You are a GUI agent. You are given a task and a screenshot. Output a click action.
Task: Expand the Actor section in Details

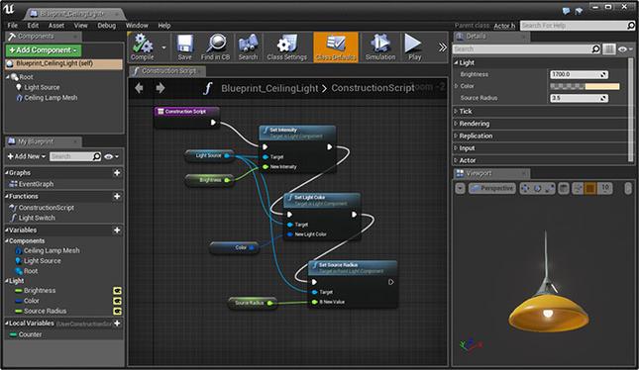click(457, 160)
